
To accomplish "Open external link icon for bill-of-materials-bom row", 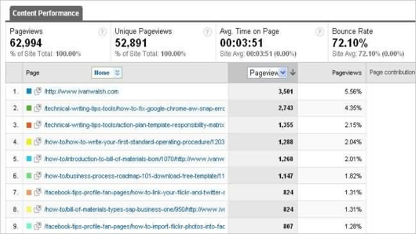I will [x=38, y=159].
